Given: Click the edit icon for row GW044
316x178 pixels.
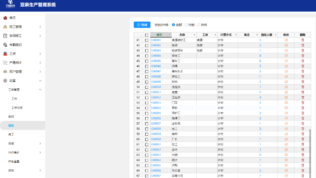Looking at the screenshot, I should point(286,56).
